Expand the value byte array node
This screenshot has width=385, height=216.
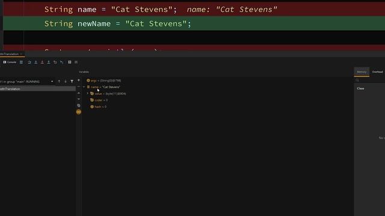87,94
